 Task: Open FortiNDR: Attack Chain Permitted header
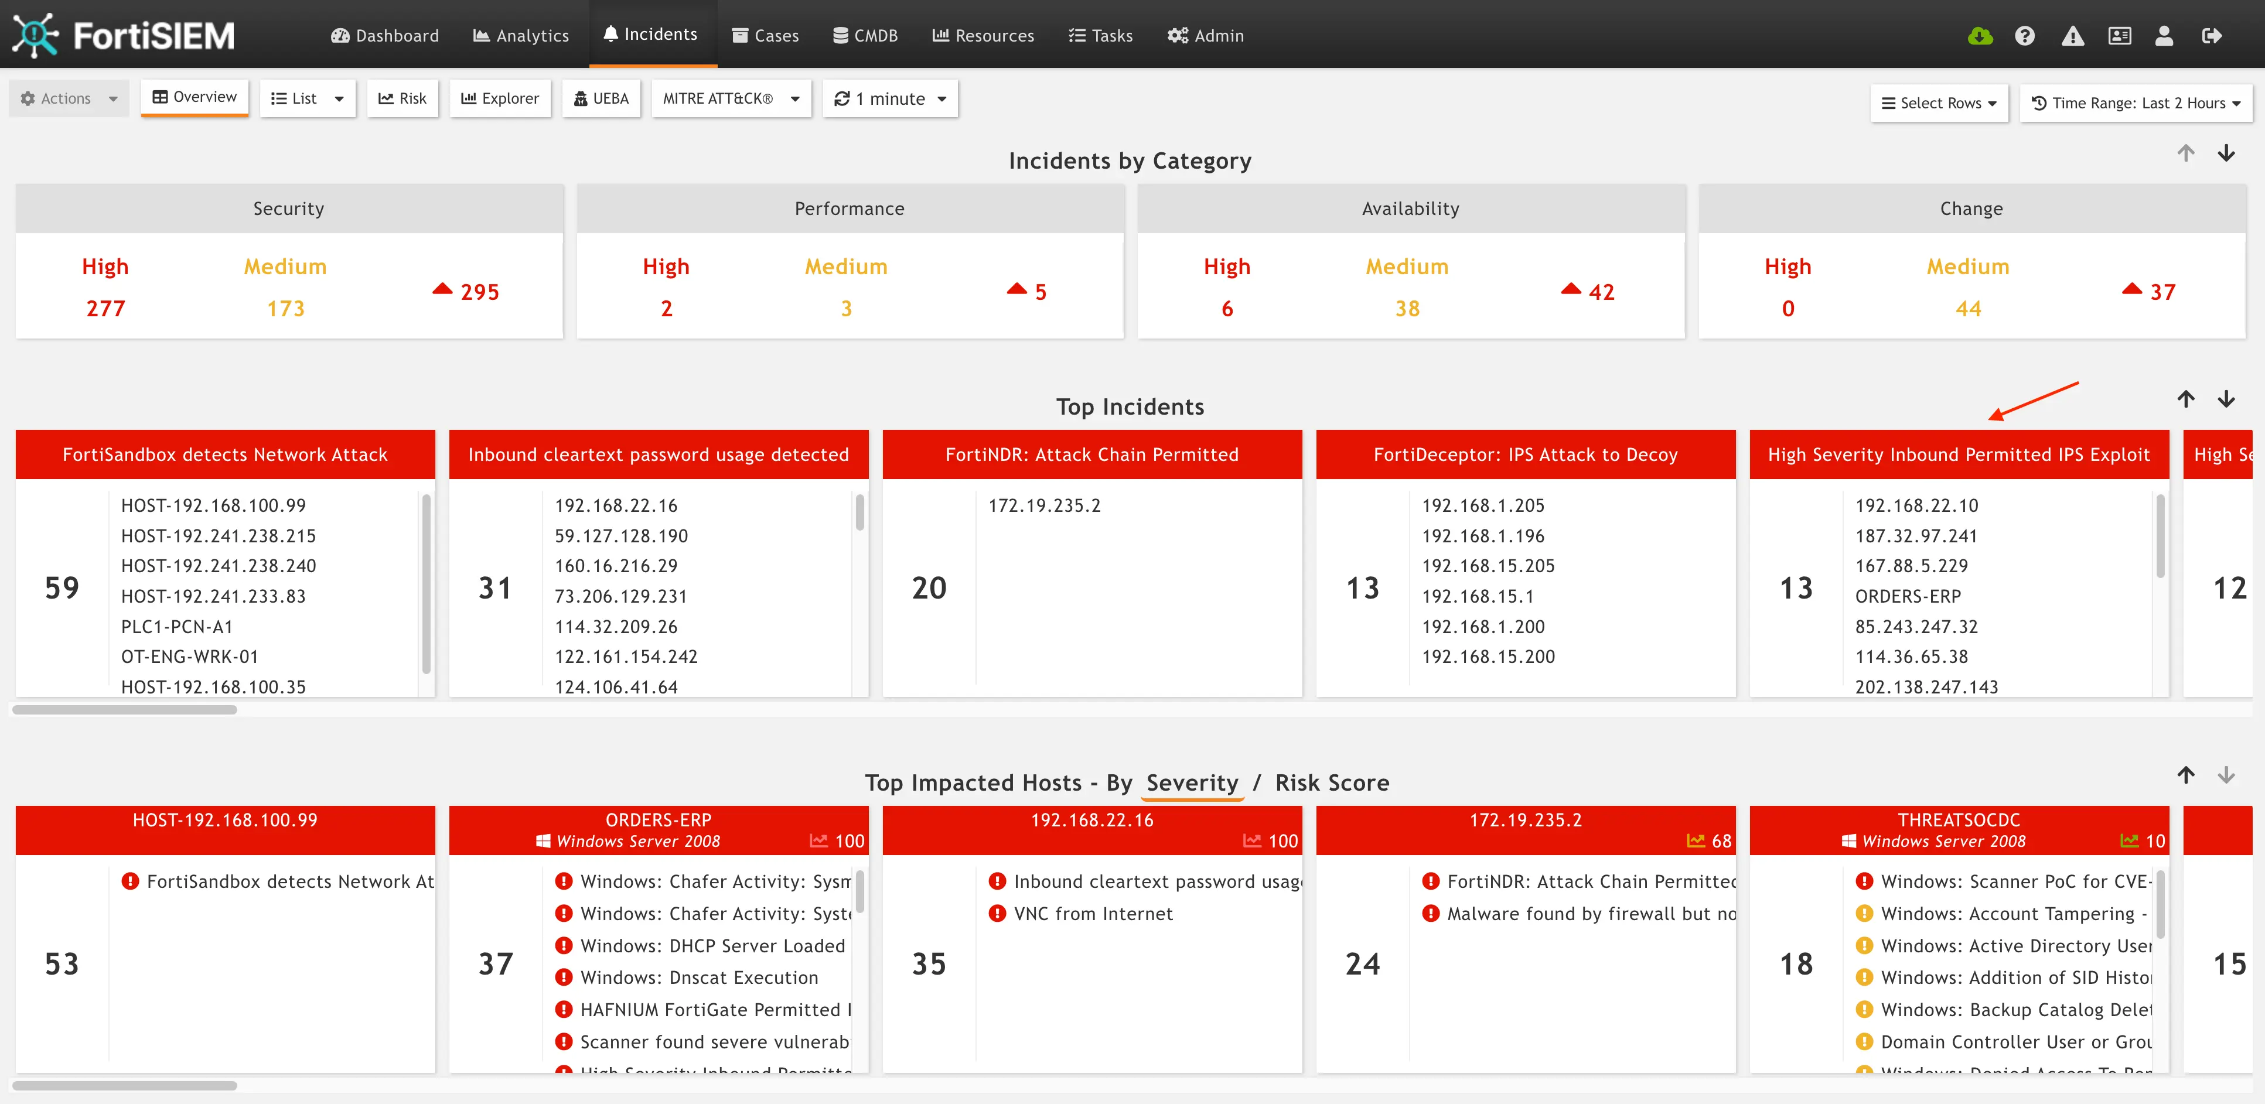(x=1092, y=454)
